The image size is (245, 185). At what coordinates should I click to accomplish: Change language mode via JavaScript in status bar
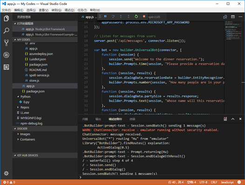pyautogui.click(x=227, y=182)
